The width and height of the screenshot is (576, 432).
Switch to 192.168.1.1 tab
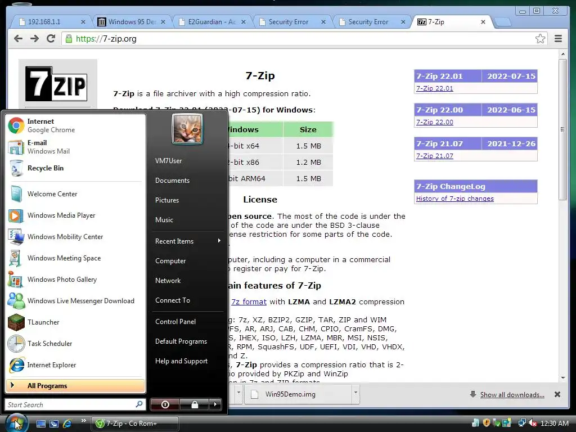pyautogui.click(x=51, y=22)
